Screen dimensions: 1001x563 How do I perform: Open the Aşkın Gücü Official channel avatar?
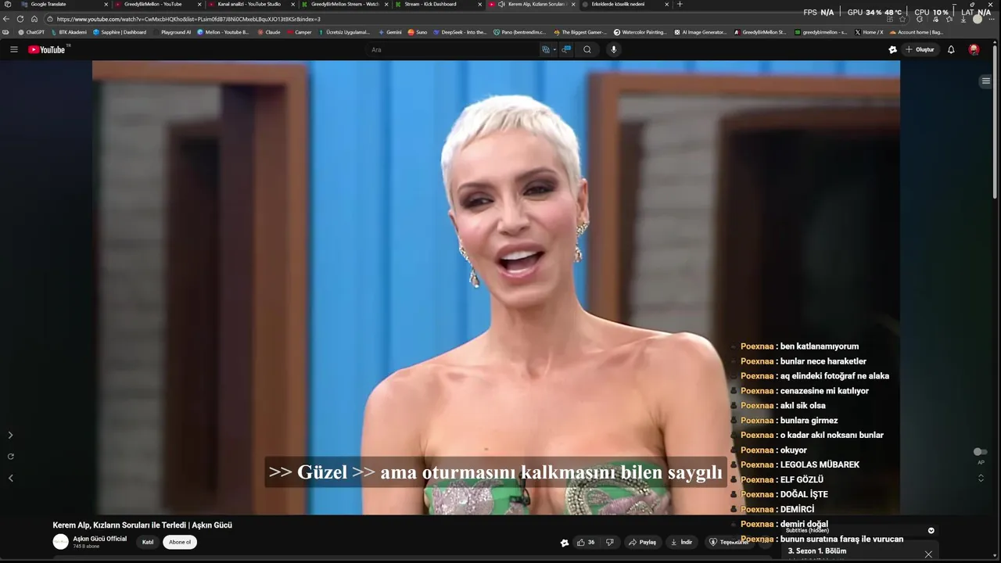60,542
